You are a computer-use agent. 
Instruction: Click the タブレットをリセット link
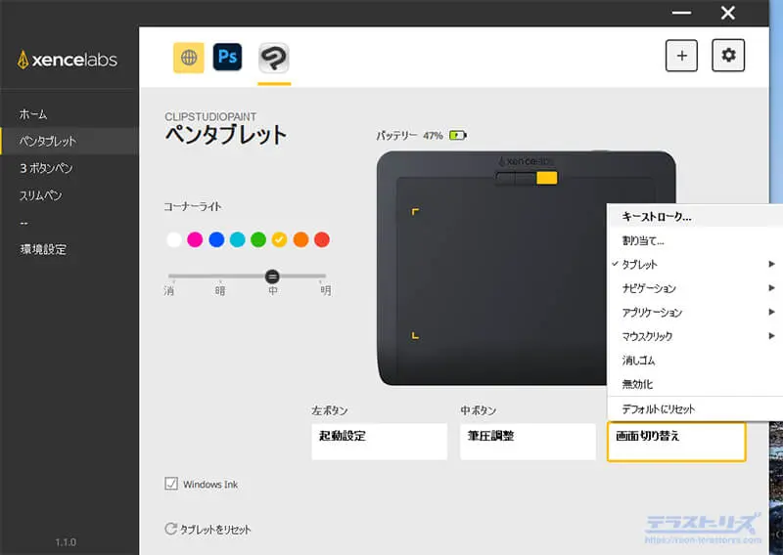tap(214, 529)
